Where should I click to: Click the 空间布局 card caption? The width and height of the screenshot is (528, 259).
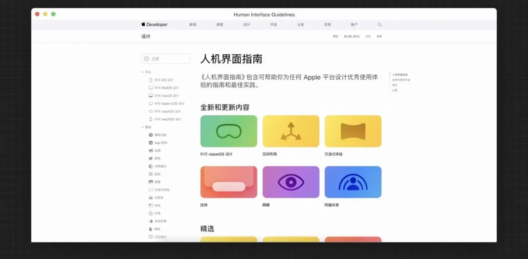[270, 154]
